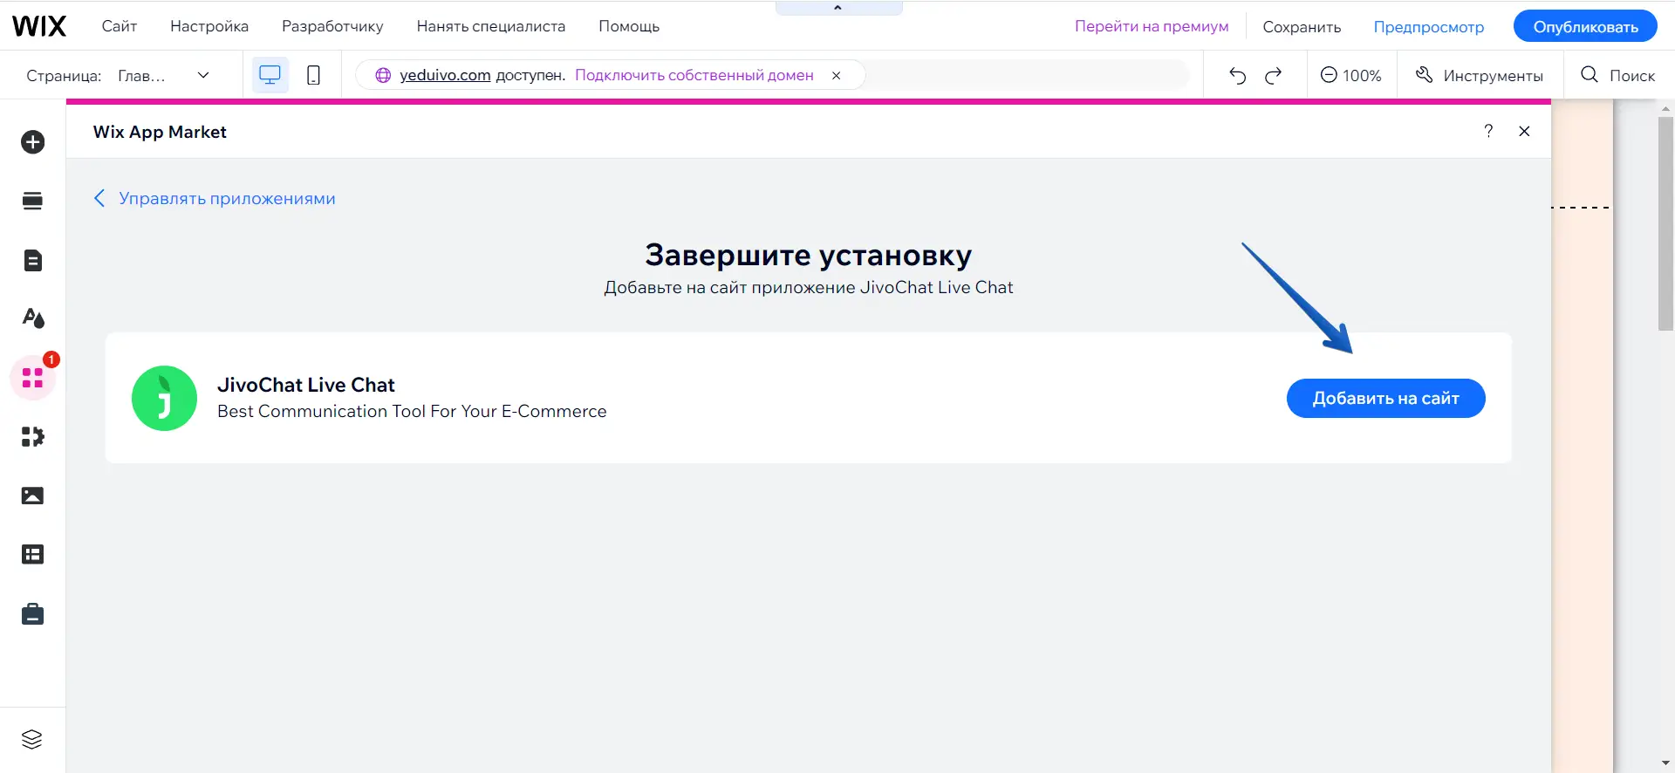Open the Sections panel icon in sidebar
The height and width of the screenshot is (773, 1675).
click(x=33, y=202)
